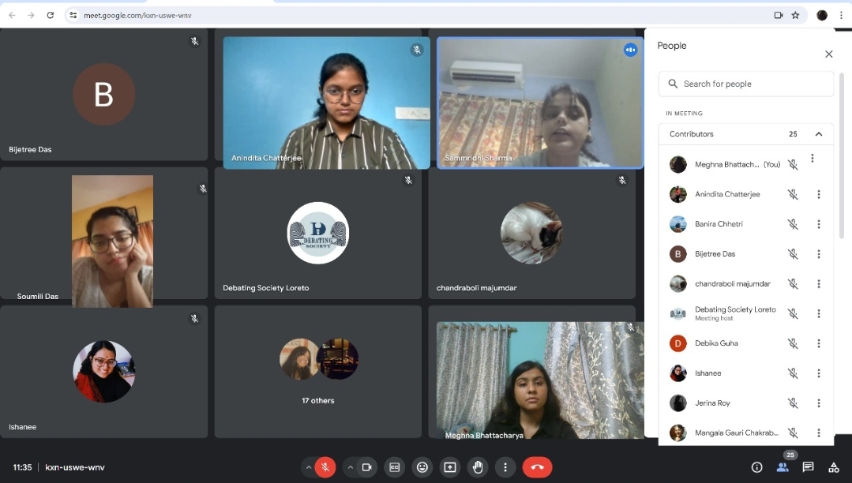Show meeting details info icon
The image size is (852, 483).
pos(756,467)
